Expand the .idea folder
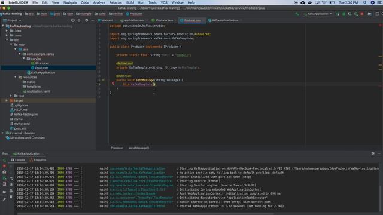383x215 pixels. pos(7,30)
